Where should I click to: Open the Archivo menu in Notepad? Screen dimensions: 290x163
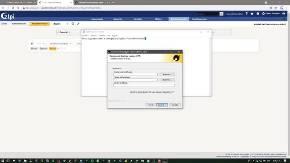point(85,35)
